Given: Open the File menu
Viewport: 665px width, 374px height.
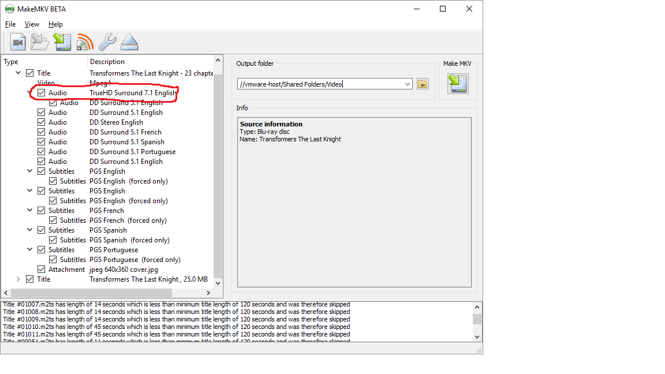Looking at the screenshot, I should [x=10, y=24].
